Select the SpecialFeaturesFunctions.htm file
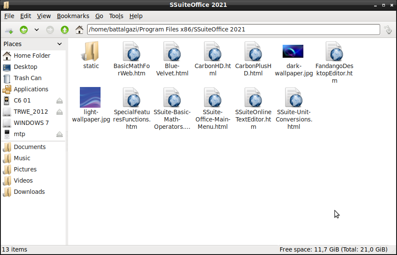This screenshot has height=255, width=397. point(132,109)
